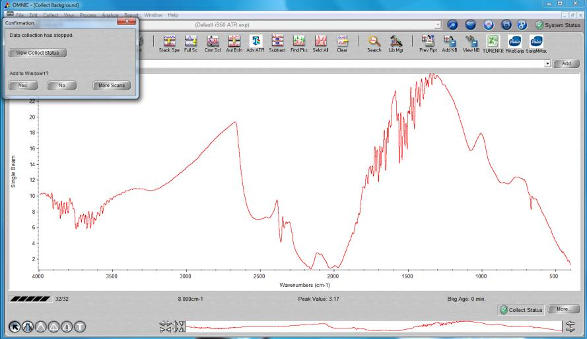Close the Confirmation dialog with X
The image size is (587, 339).
(127, 22)
